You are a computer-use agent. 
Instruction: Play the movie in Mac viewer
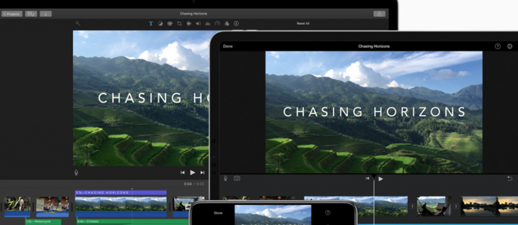193,172
